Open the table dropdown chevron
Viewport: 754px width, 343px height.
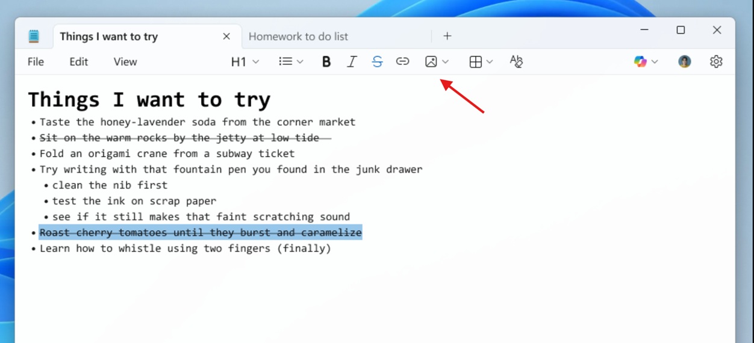tap(490, 61)
